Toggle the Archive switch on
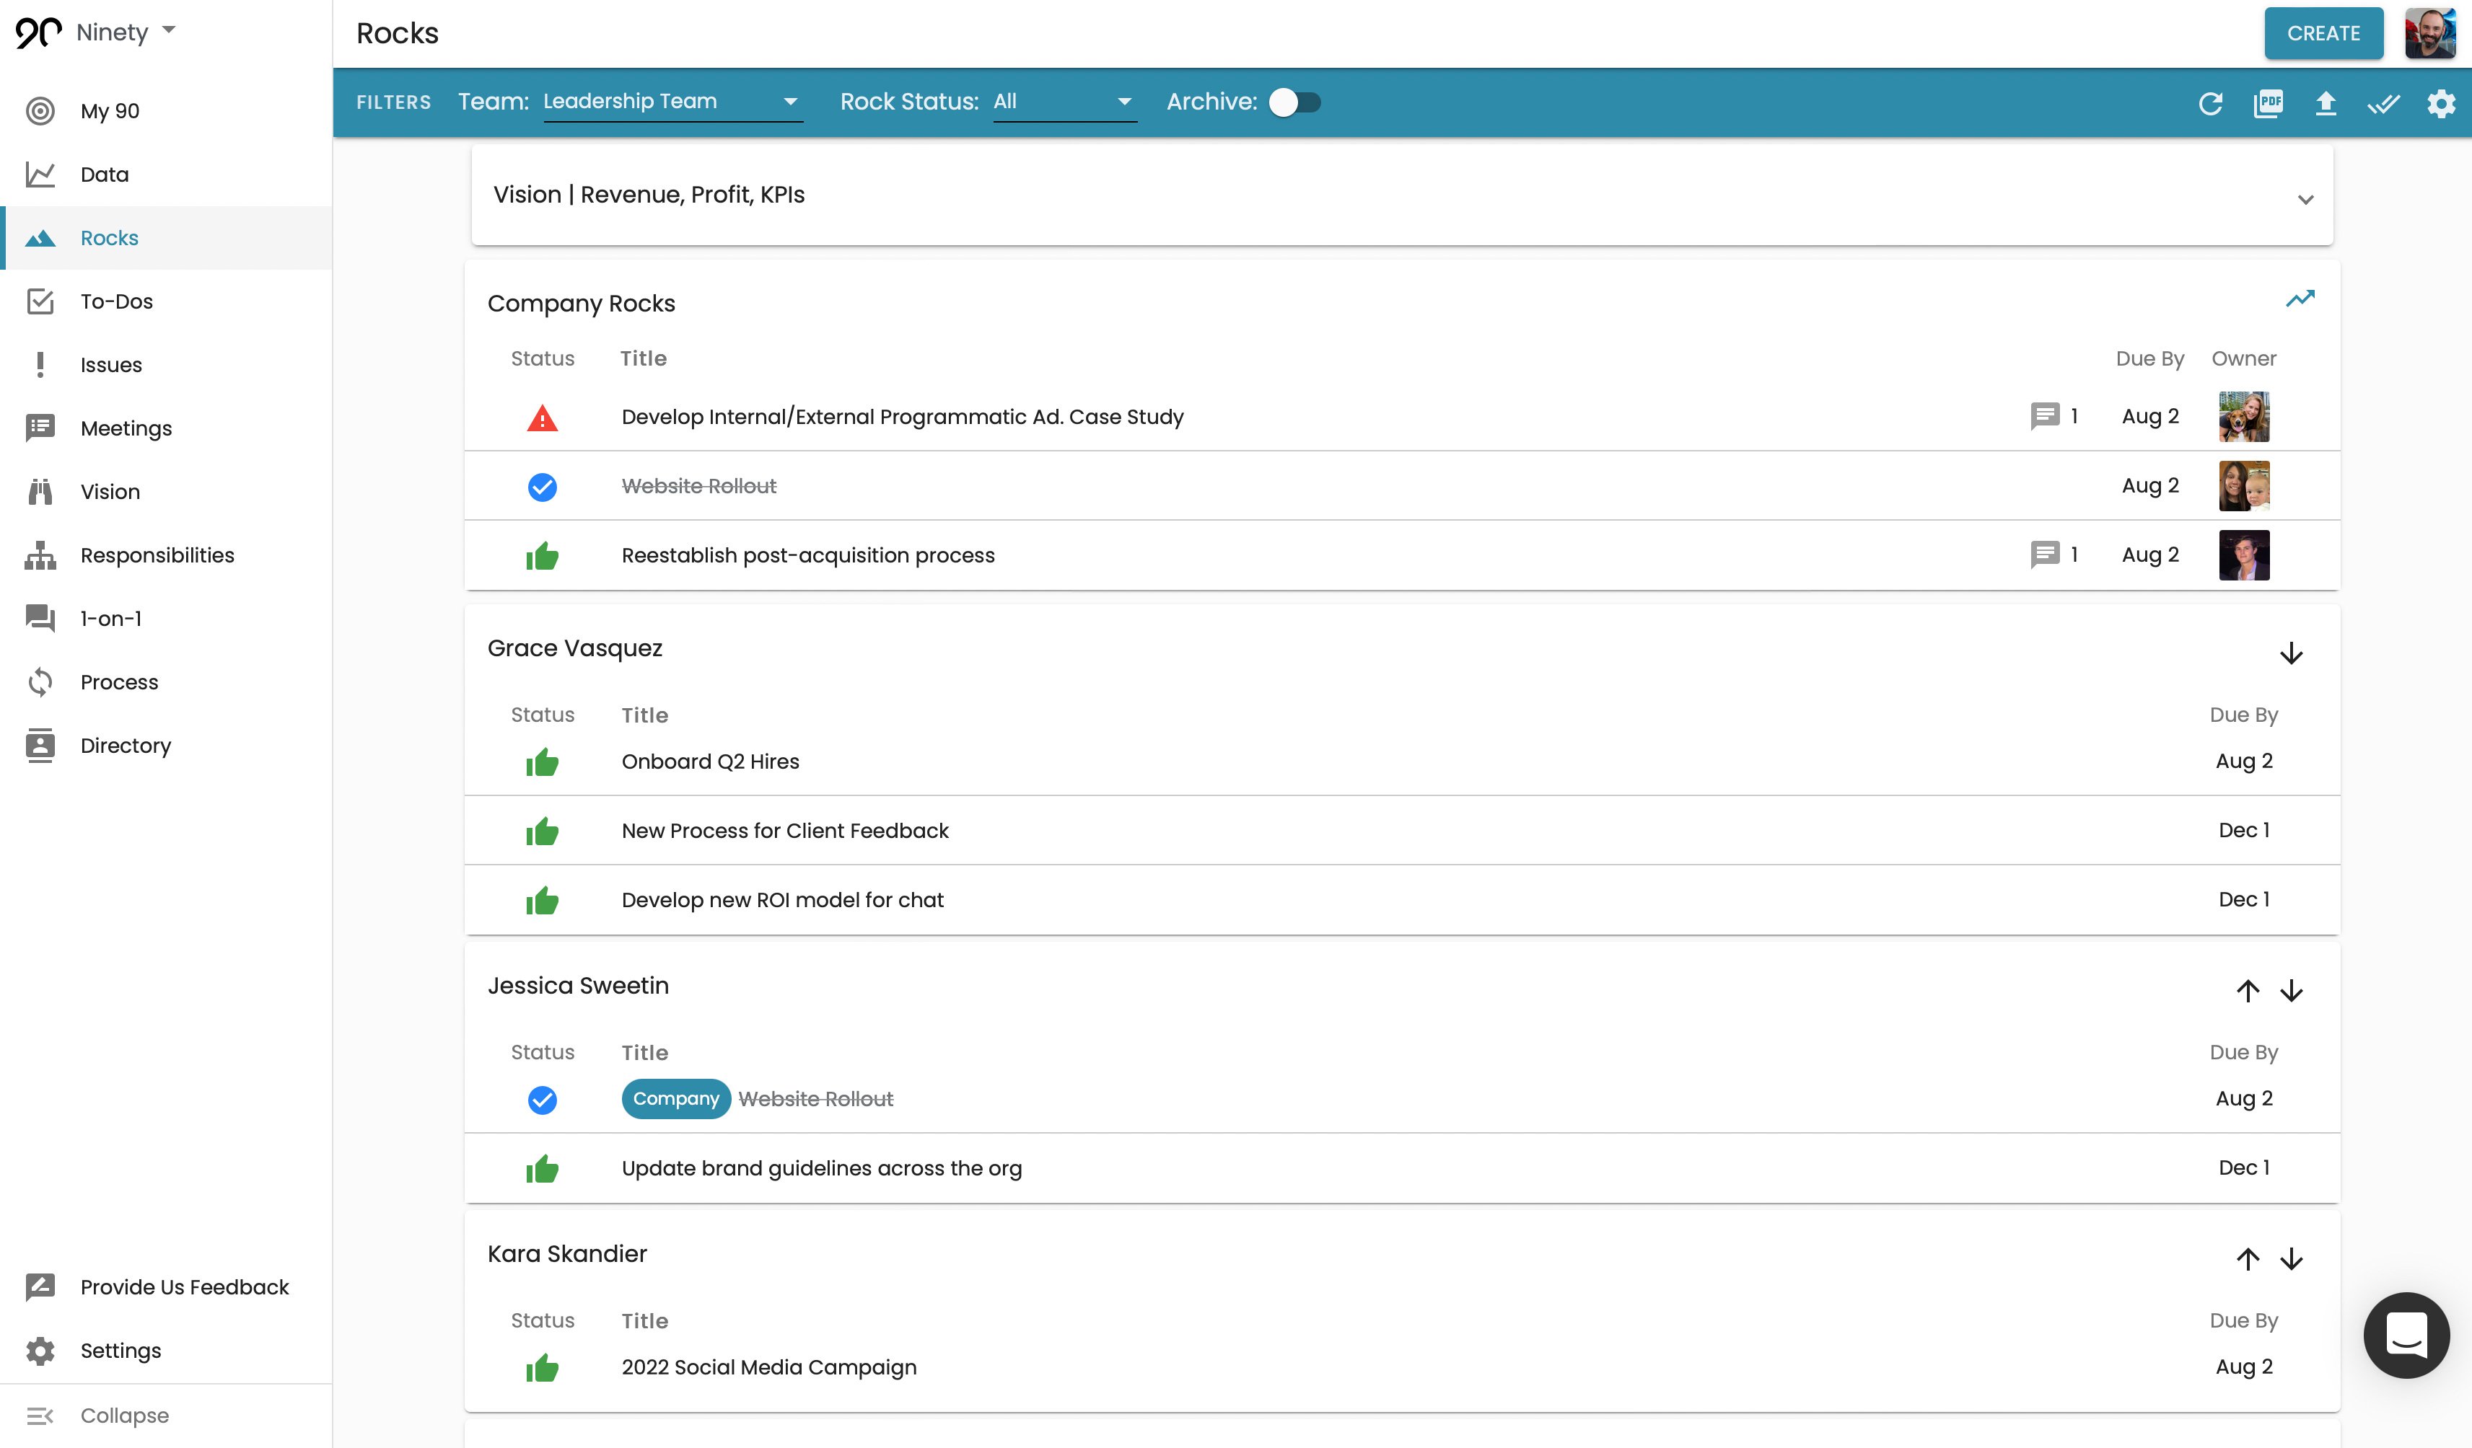 tap(1293, 103)
